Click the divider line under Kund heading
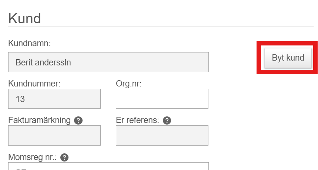This screenshot has width=318, height=170. tap(161, 27)
